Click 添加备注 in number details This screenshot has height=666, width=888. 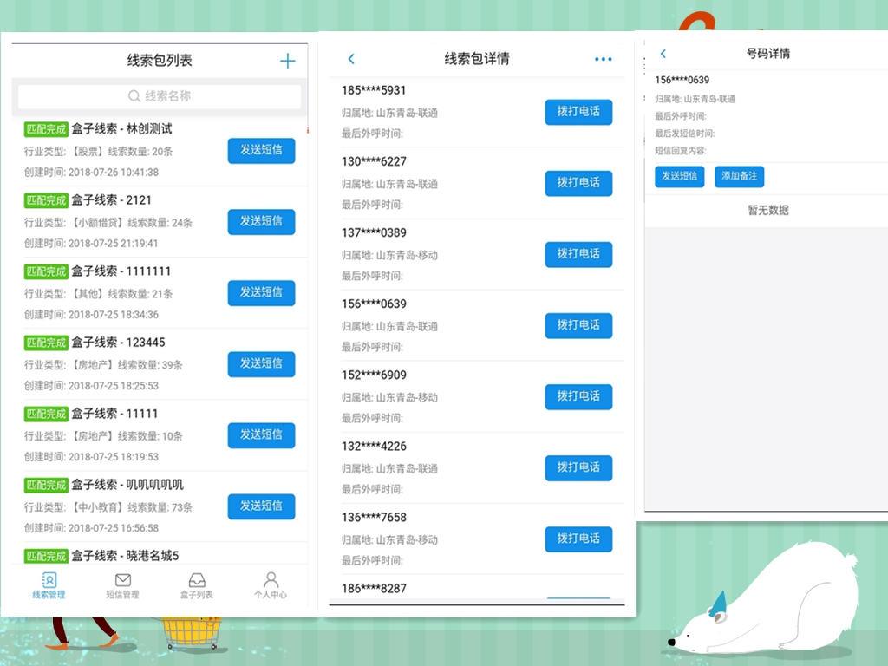click(x=739, y=176)
